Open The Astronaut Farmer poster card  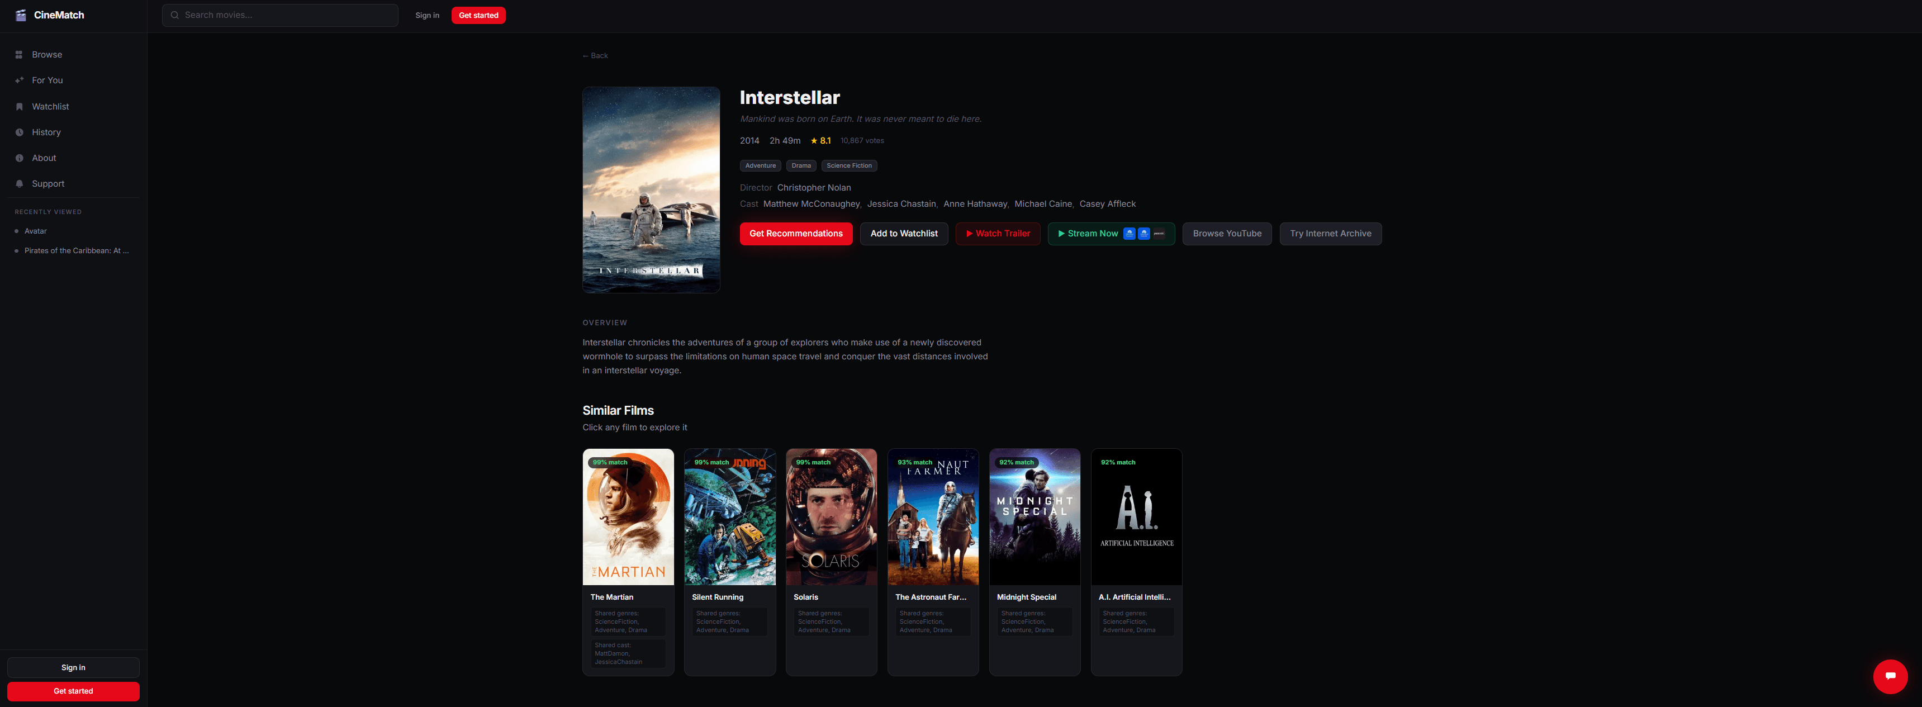point(933,517)
